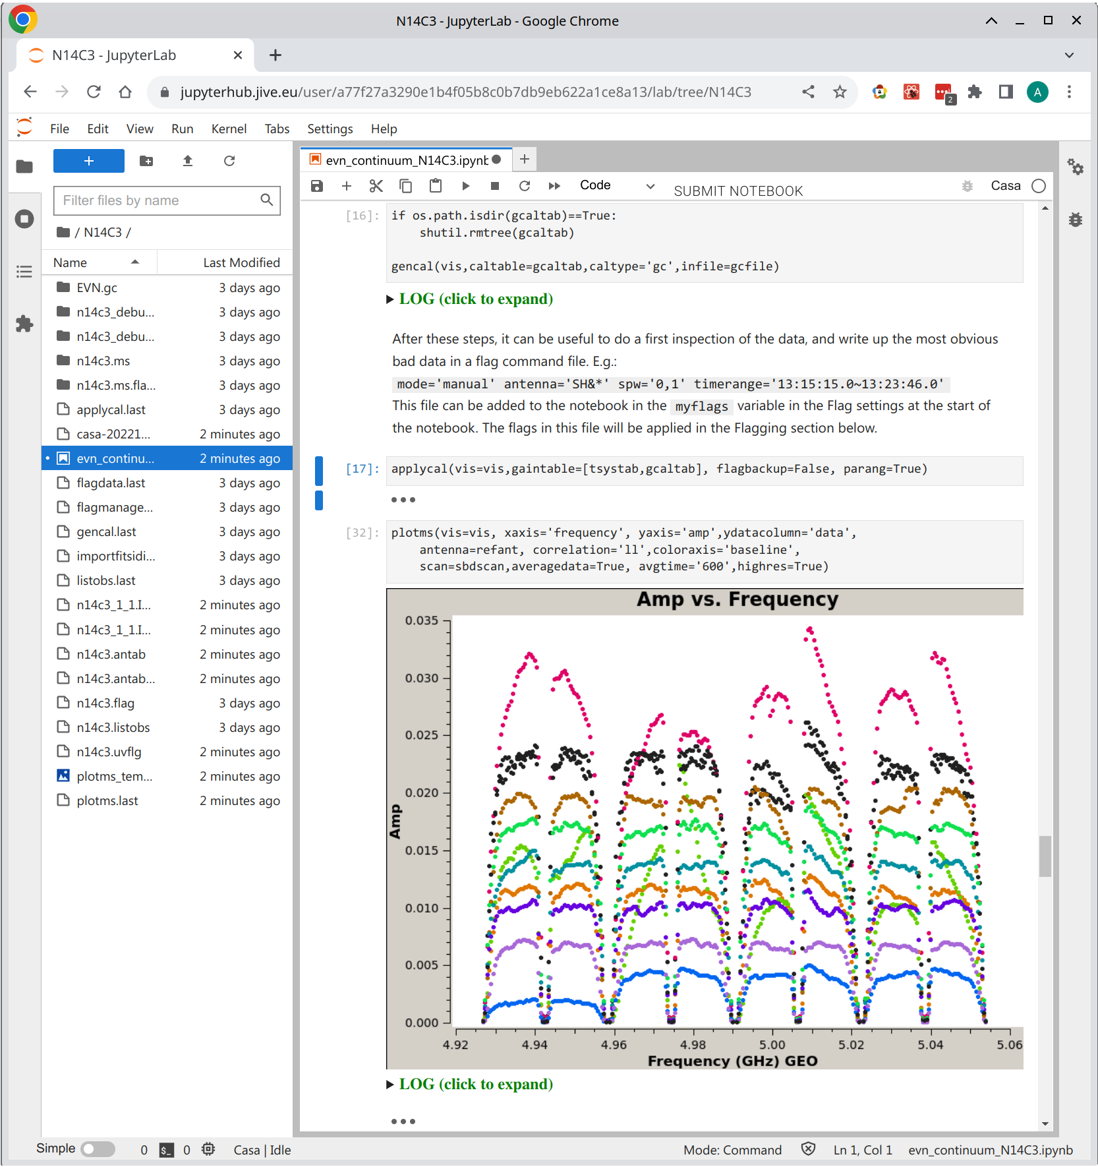Go to the root folder icon in breadcrumb

[x=63, y=232]
